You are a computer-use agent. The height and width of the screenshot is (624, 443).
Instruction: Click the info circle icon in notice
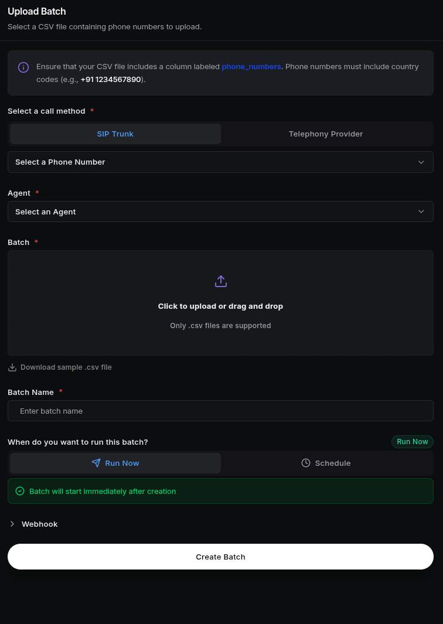23,67
